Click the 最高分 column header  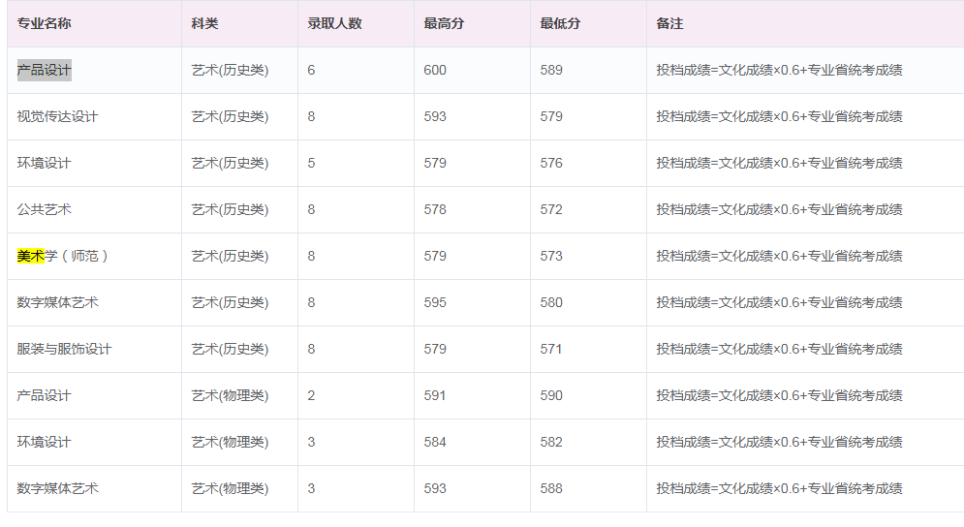[444, 23]
